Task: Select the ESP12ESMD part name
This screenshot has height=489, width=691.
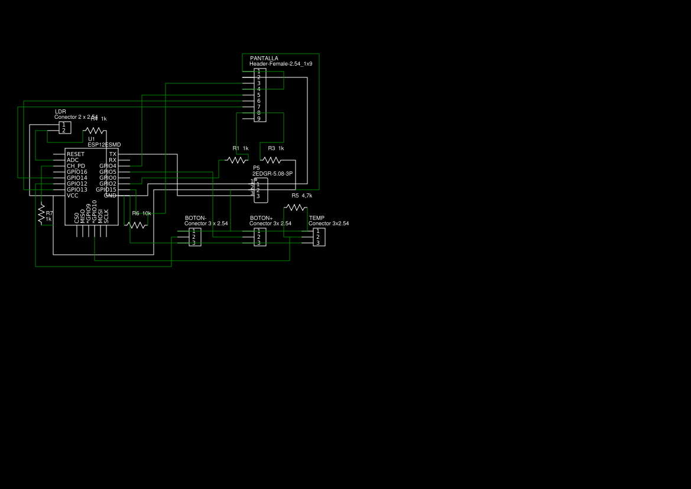Action: point(104,145)
